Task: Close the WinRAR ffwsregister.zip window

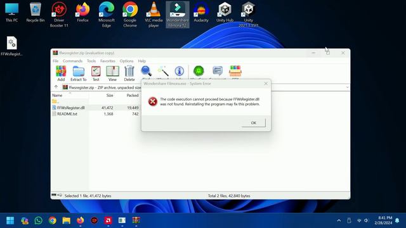Action: click(x=343, y=53)
